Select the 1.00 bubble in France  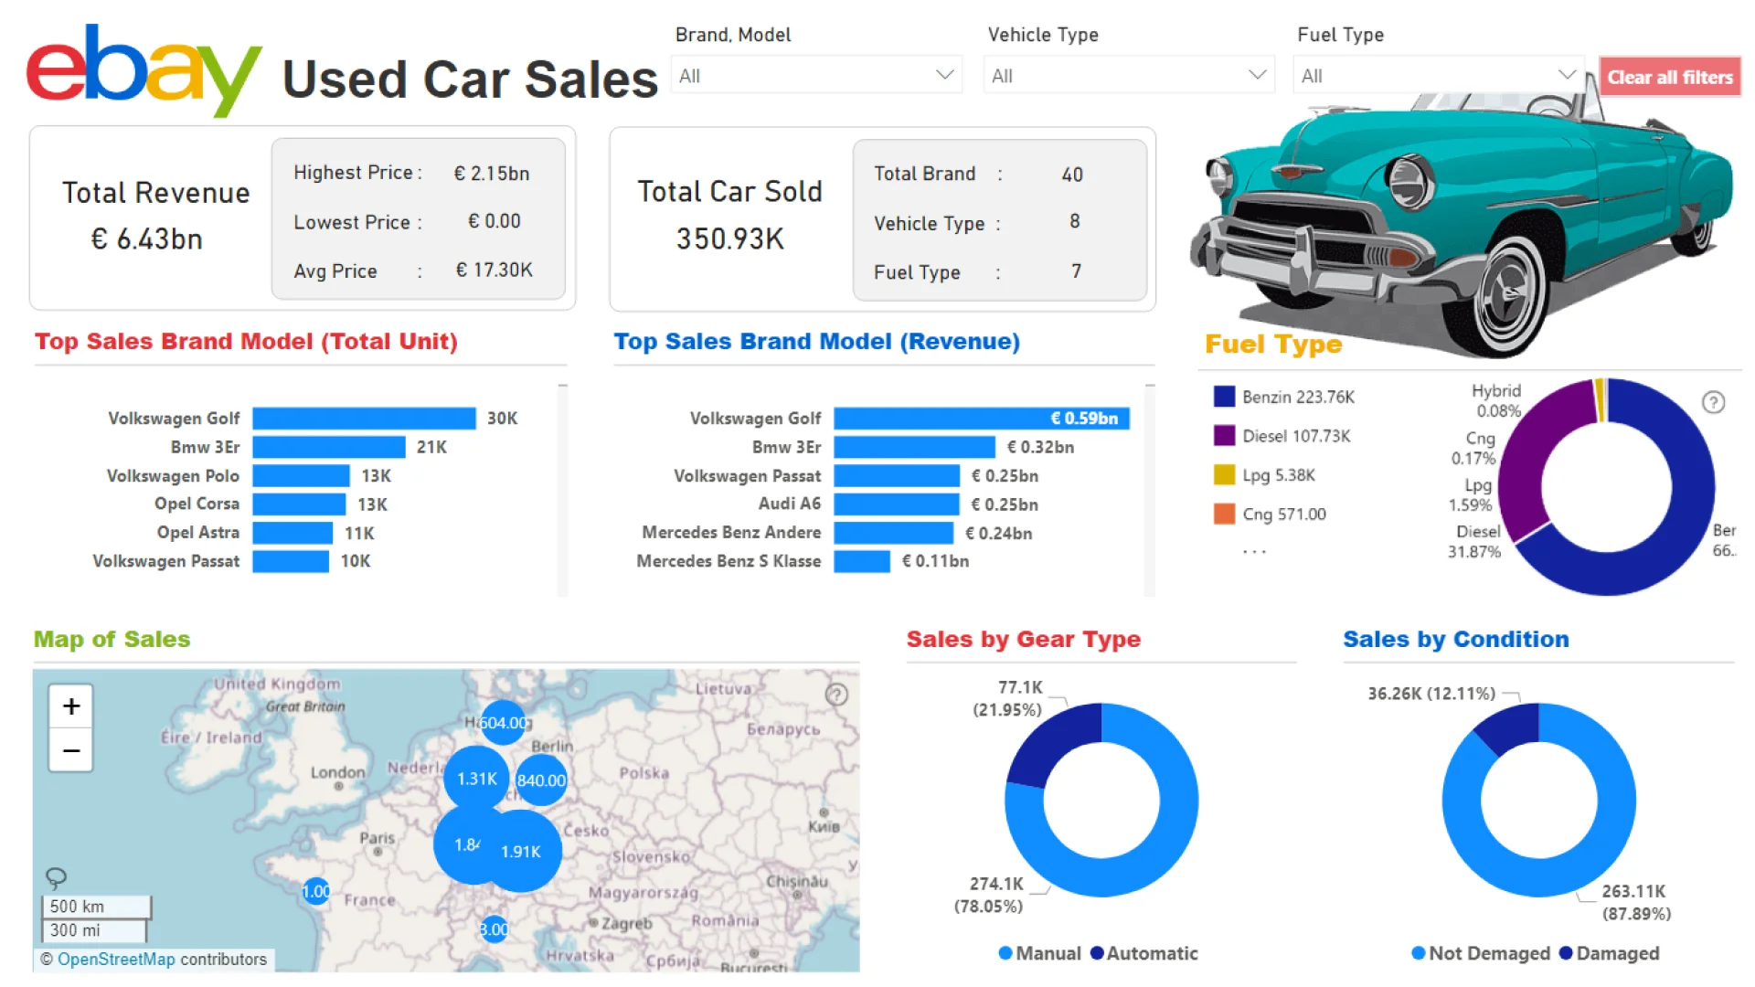tap(316, 891)
